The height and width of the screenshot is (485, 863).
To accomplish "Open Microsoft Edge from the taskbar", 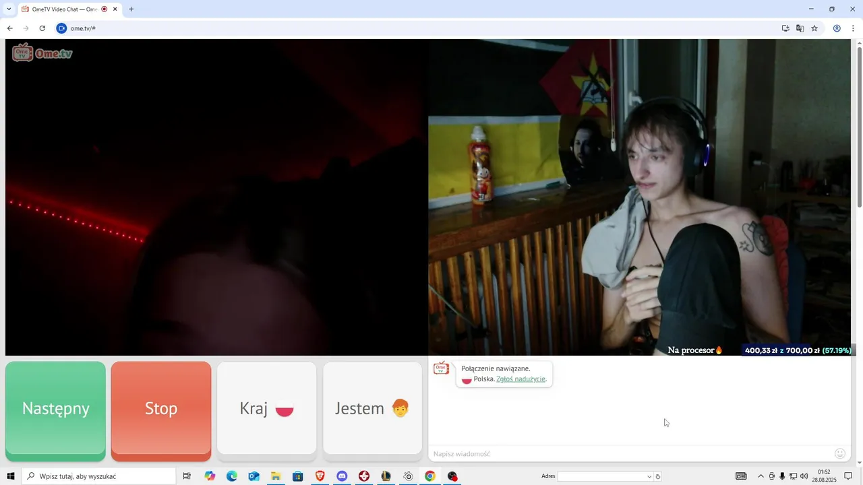I will (232, 476).
